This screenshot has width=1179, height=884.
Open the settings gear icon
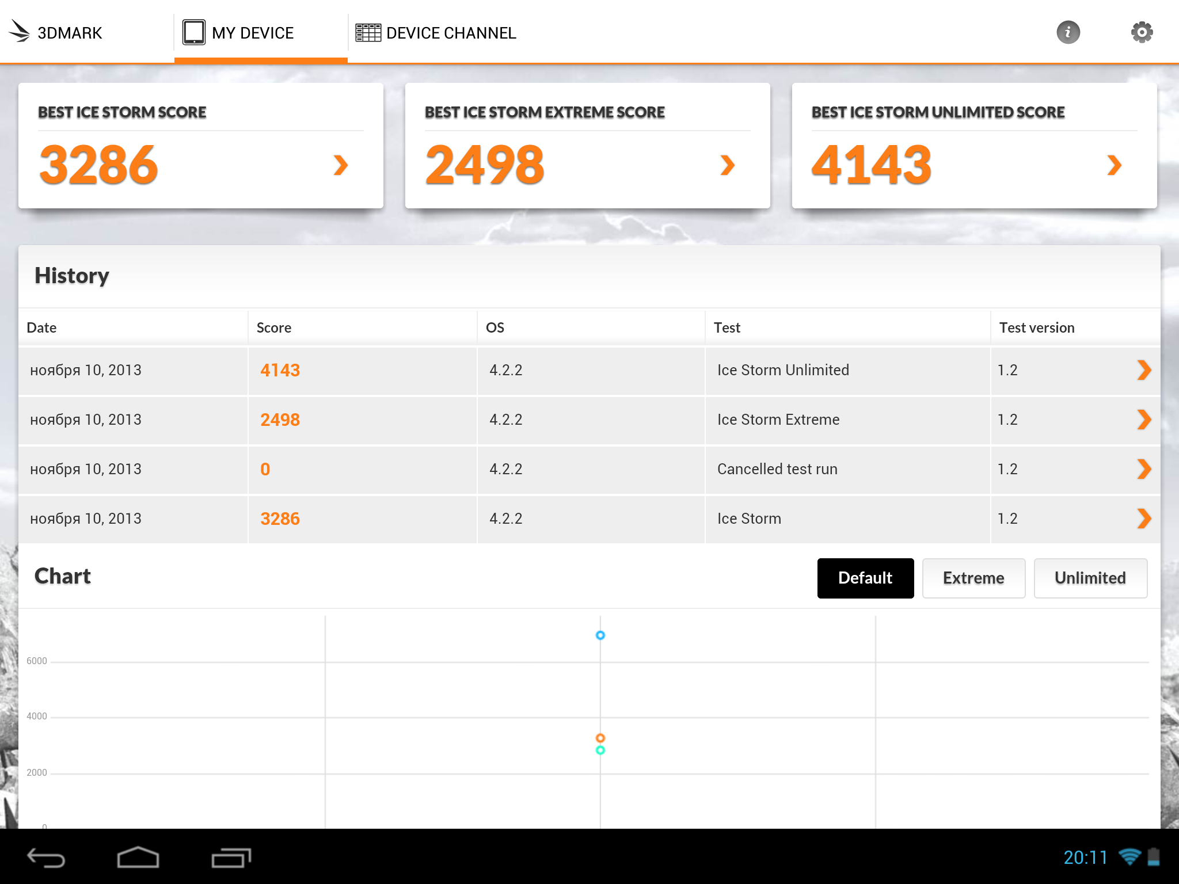(x=1142, y=32)
